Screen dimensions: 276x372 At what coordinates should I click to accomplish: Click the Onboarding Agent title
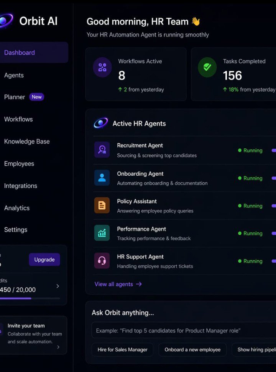click(140, 174)
